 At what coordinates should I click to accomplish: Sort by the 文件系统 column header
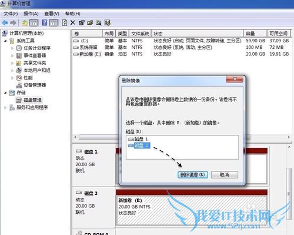click(140, 34)
